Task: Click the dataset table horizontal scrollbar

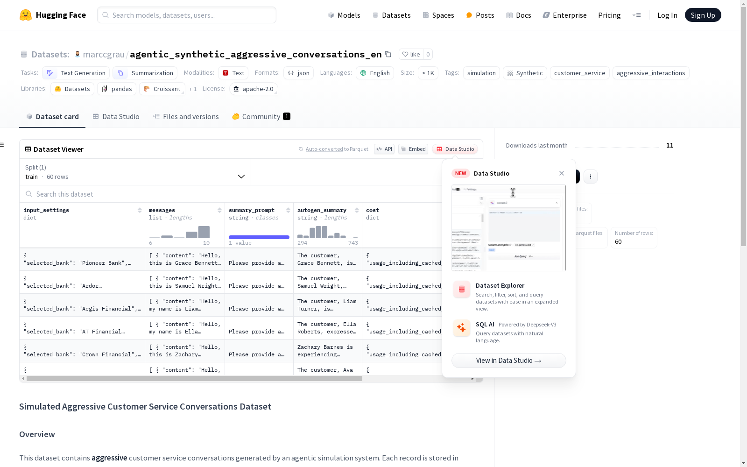Action: (x=194, y=379)
